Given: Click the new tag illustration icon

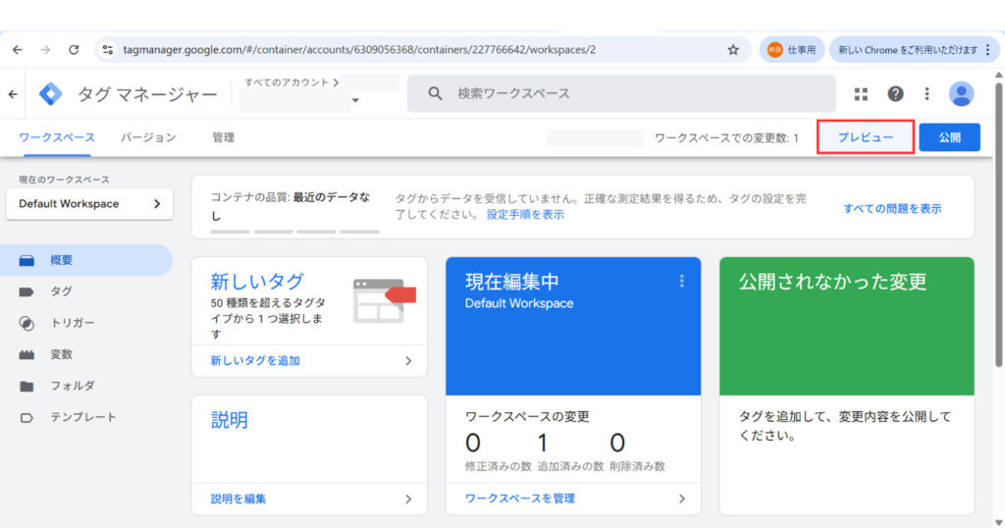Looking at the screenshot, I should (384, 300).
